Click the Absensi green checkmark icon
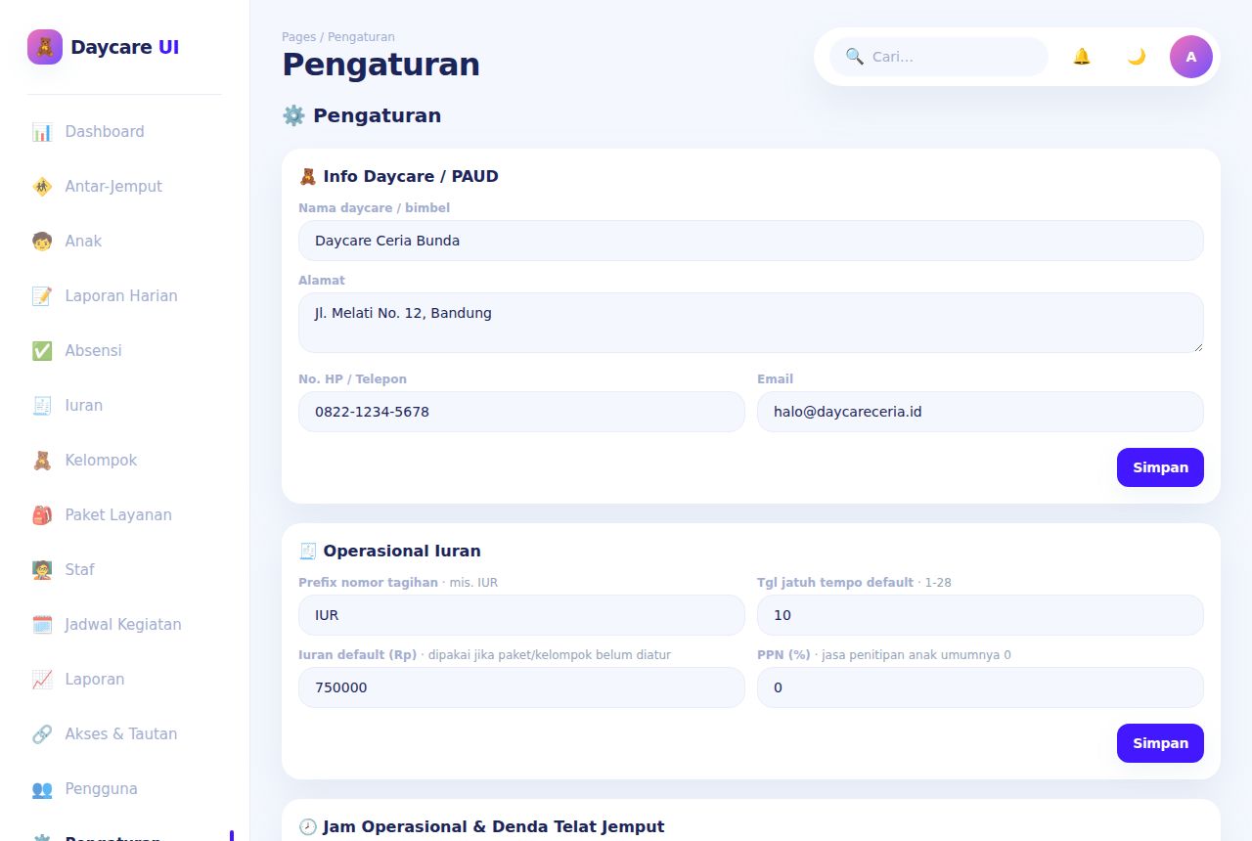1252x841 pixels. 42,351
